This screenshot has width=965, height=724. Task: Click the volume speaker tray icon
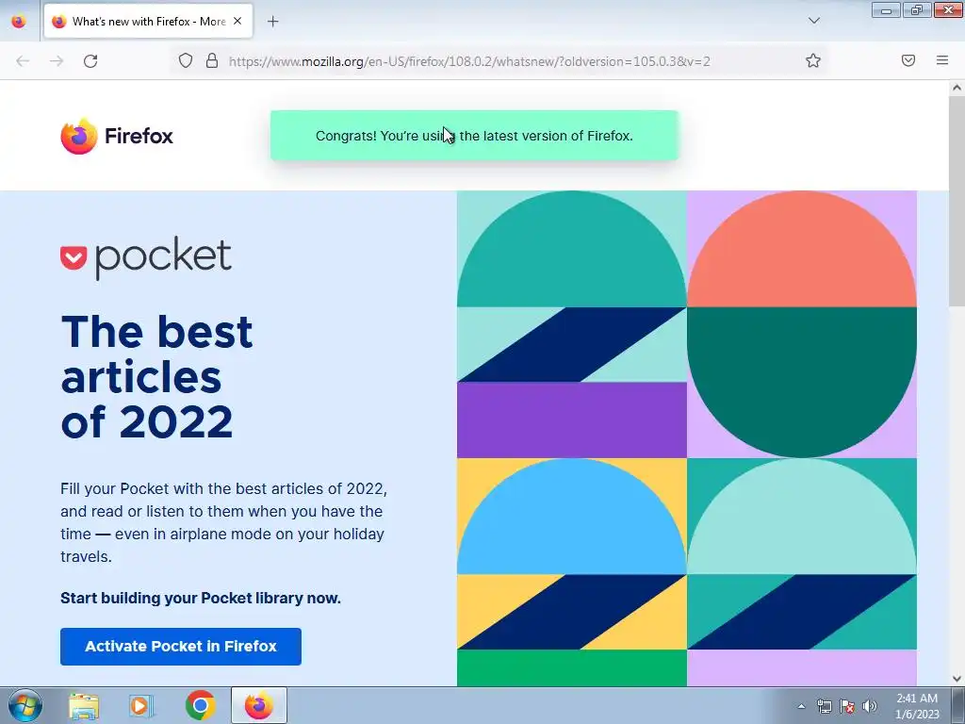870,706
